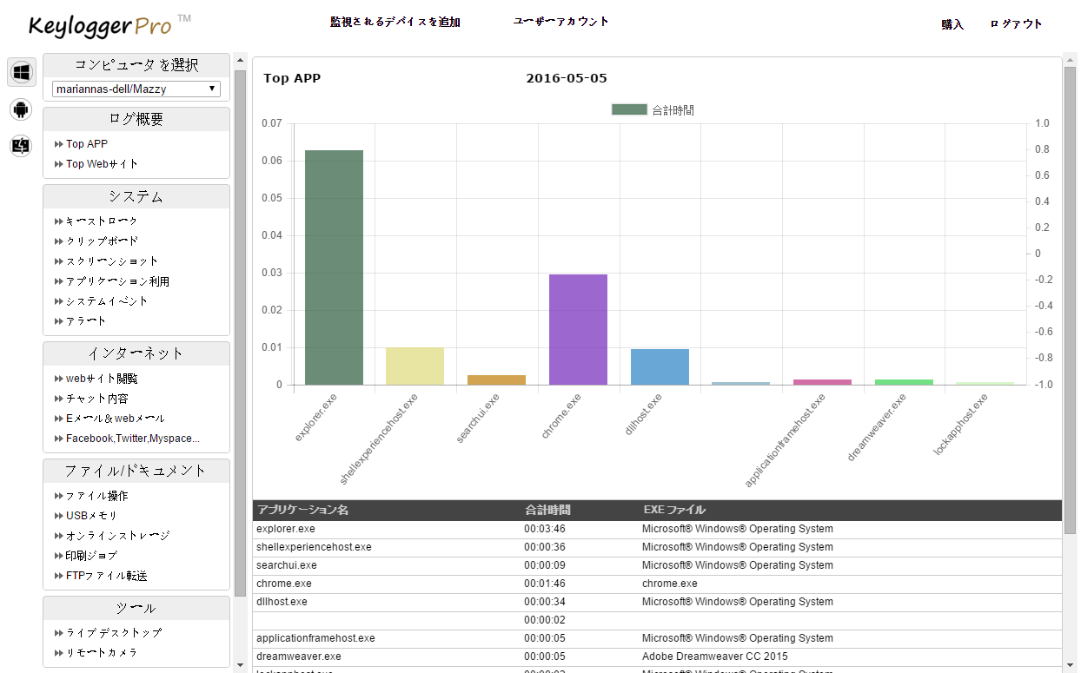Open Facebook,Twitter,Myspace... activity link
1081x673 pixels.
132,439
